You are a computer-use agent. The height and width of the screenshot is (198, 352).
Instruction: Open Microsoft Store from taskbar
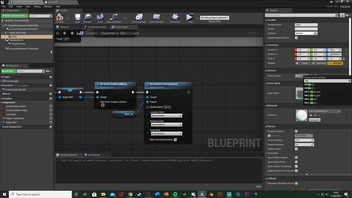tap(94, 194)
